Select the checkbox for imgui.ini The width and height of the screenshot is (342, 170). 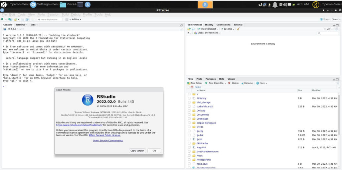click(x=189, y=148)
